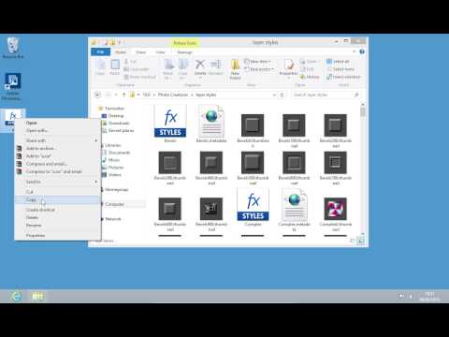The width and height of the screenshot is (449, 337).
Task: Click the ribbon Properties icon
Action: coord(289,65)
